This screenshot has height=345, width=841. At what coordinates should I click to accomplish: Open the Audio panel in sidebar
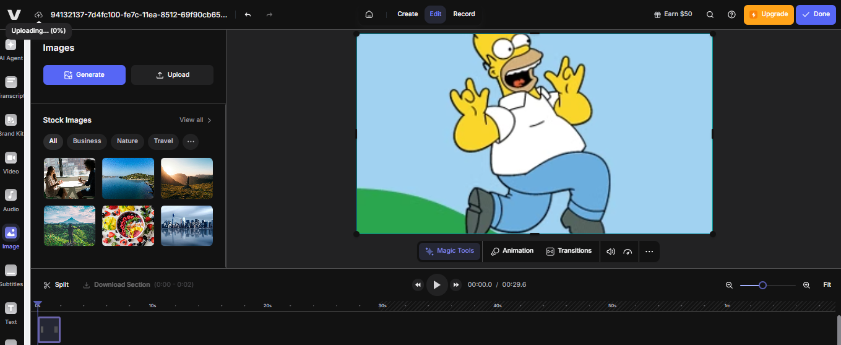click(x=11, y=199)
